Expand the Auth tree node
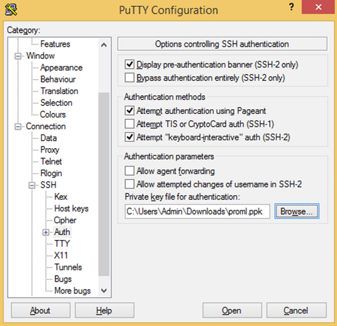This screenshot has width=337, height=326. [x=46, y=232]
